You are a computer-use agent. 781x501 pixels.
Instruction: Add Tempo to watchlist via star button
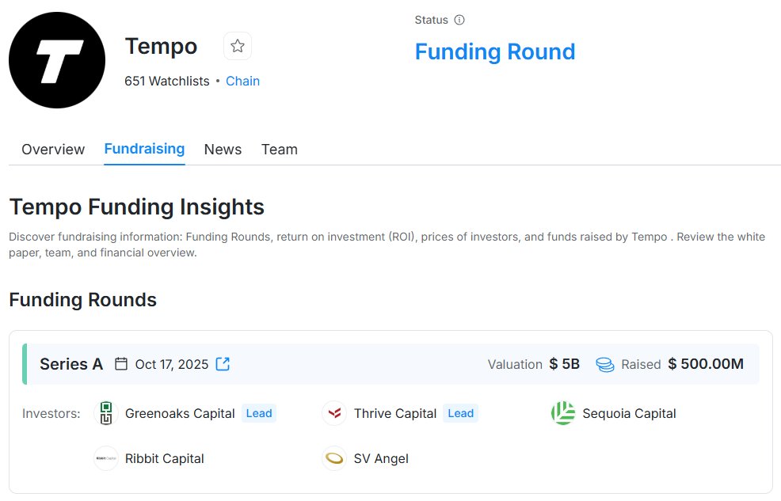(x=238, y=46)
